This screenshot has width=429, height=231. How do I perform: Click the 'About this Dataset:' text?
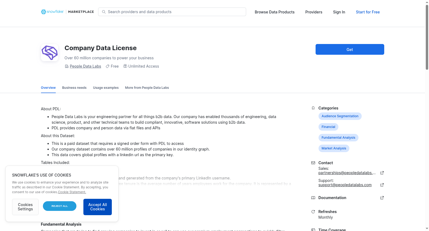tap(58, 136)
